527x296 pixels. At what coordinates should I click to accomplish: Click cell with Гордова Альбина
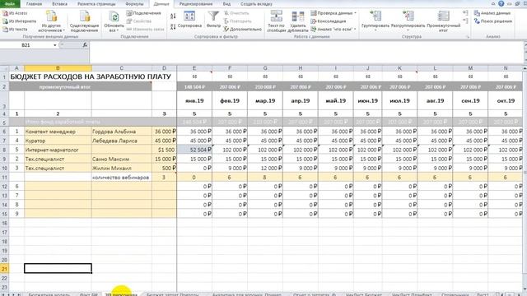pyautogui.click(x=121, y=132)
